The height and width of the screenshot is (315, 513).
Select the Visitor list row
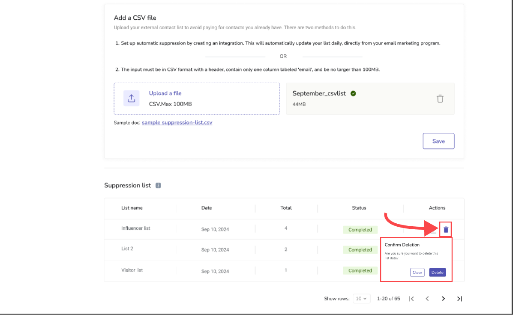(132, 270)
